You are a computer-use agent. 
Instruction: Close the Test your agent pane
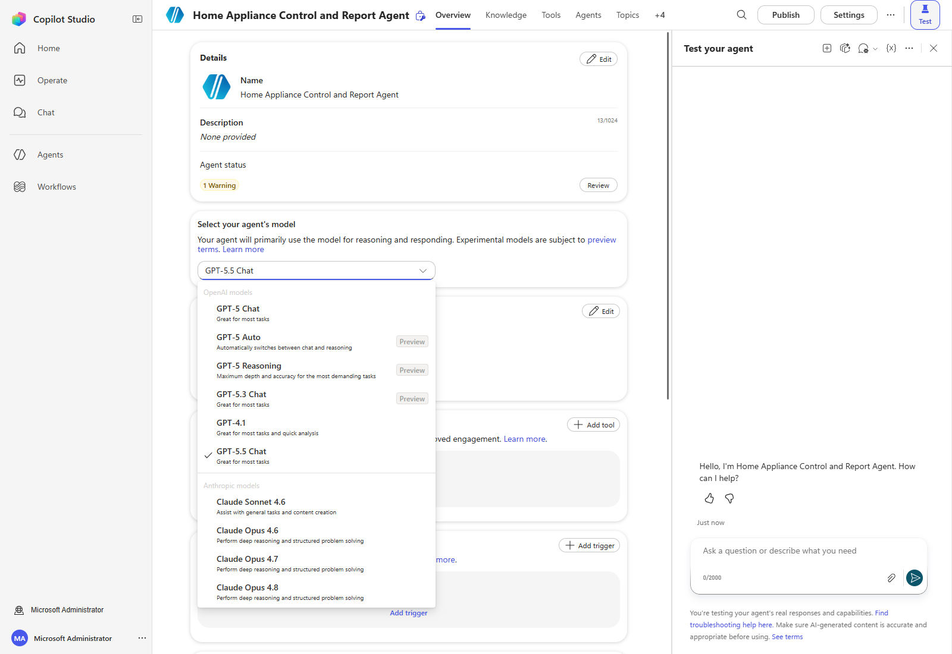click(x=934, y=48)
